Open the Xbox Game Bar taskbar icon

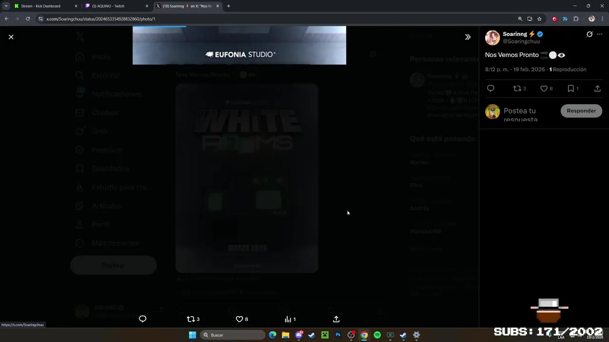click(x=390, y=335)
